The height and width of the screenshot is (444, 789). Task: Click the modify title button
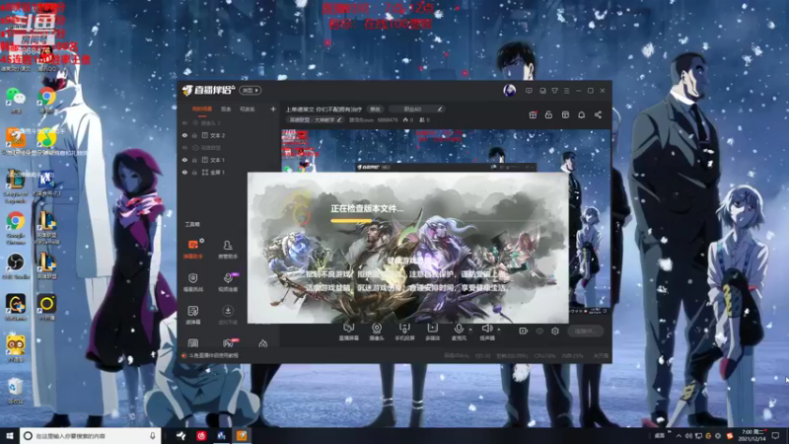pyautogui.click(x=376, y=109)
